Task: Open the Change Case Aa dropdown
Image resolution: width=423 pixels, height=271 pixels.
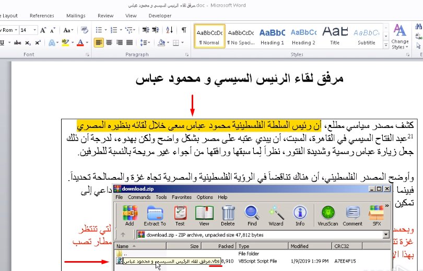Action: pos(68,30)
